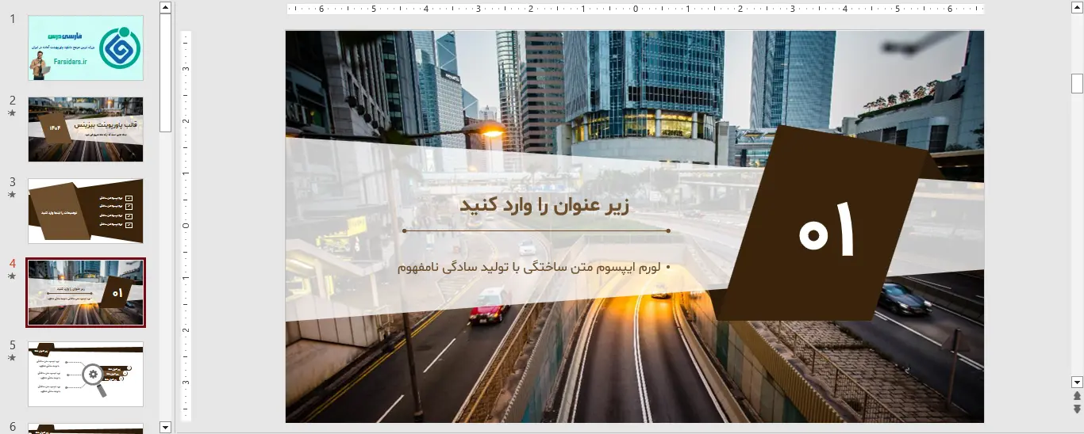
Task: Select slide 4 thumbnail showing ٥١
Action: pos(86,292)
